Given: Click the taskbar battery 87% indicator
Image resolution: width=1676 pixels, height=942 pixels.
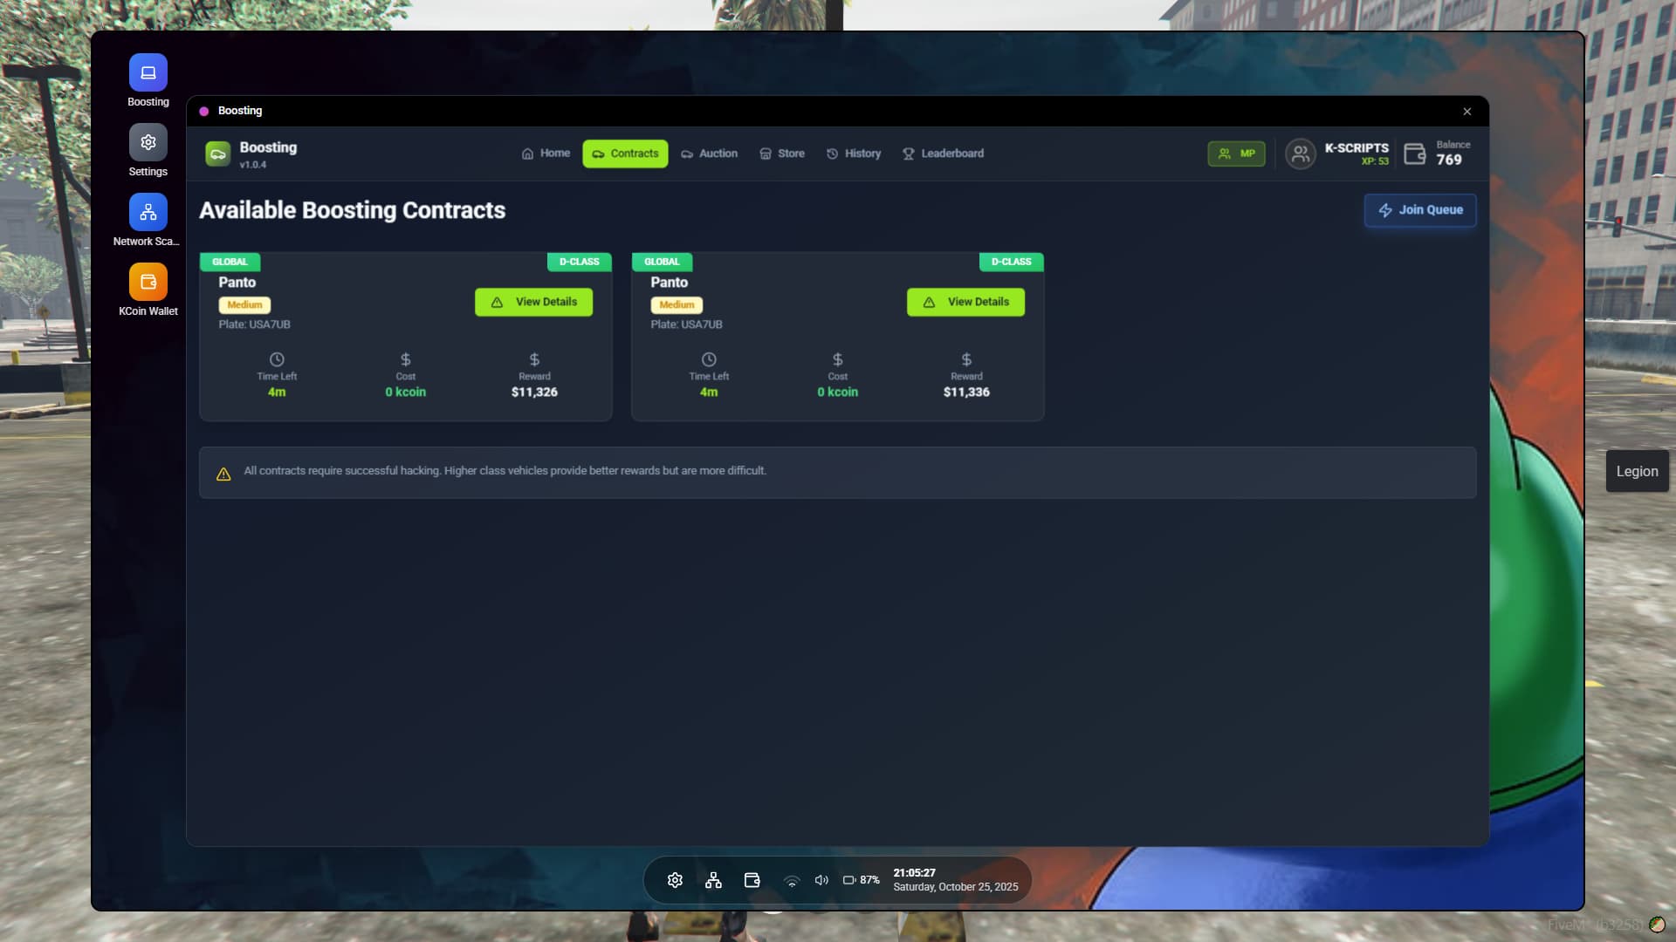Looking at the screenshot, I should tap(861, 880).
